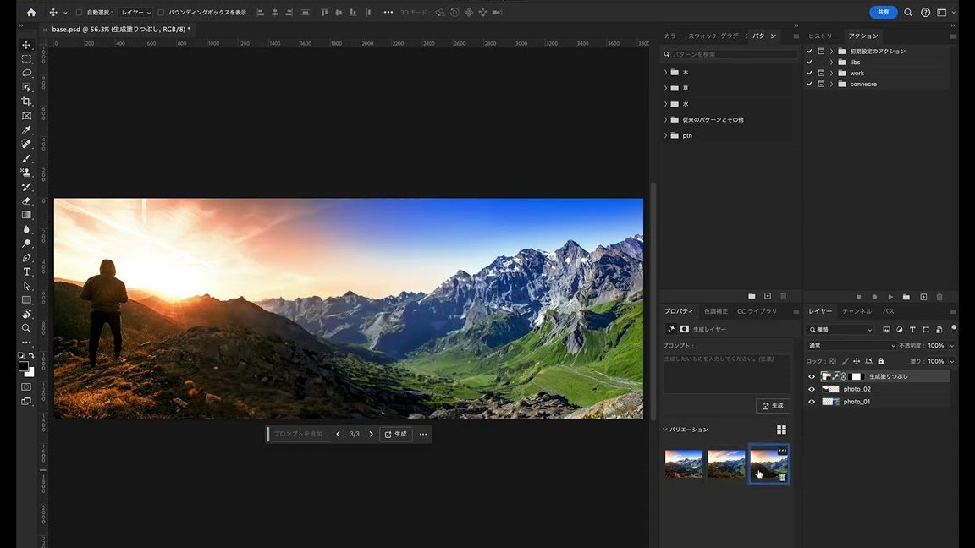Open the 不透明度 opacity slider dropdown
The image size is (975, 548).
click(x=951, y=345)
